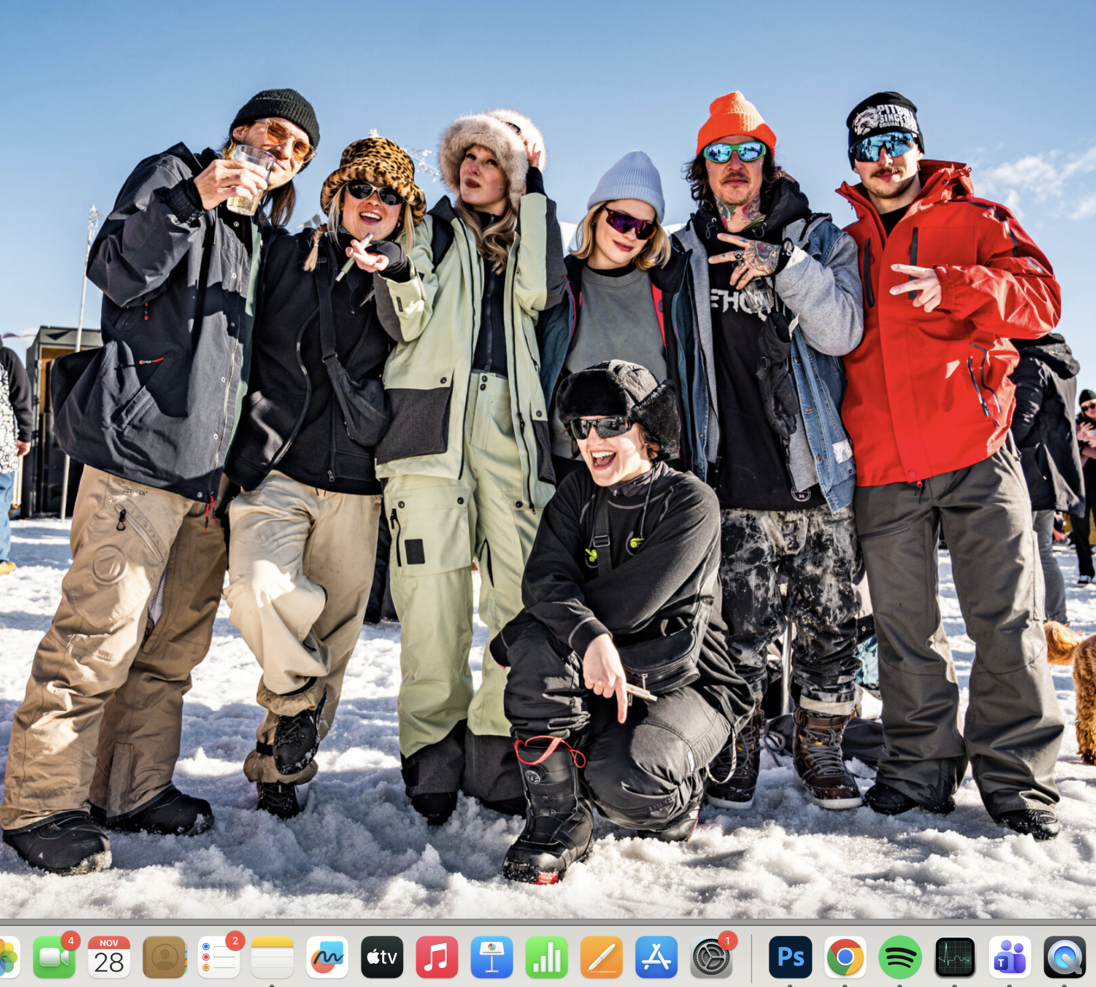Open Reminders with 2 notifications
The image size is (1096, 987).
click(218, 957)
